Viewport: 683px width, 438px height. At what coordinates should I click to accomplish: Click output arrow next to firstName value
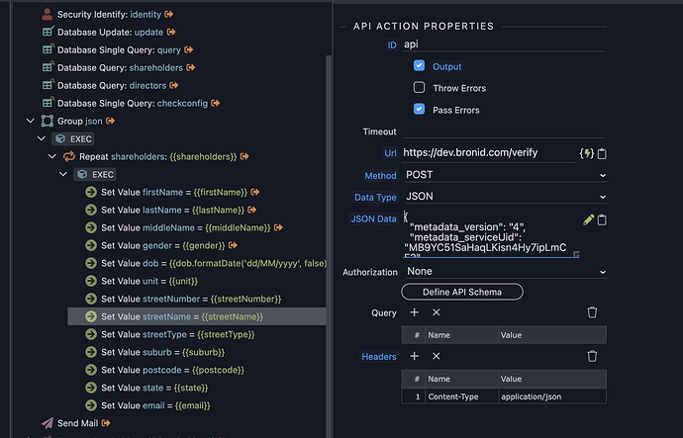254,192
